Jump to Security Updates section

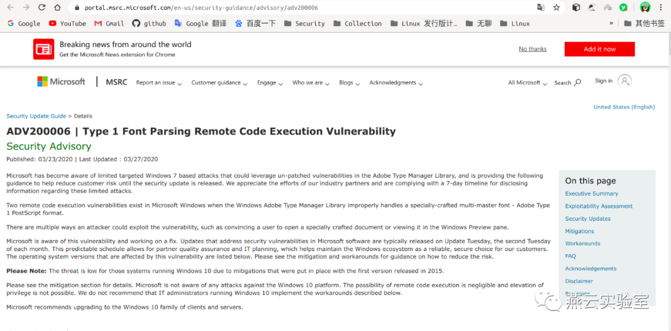pos(588,219)
